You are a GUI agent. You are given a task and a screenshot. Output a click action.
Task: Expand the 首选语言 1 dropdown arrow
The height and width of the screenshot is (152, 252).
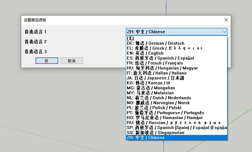(224, 32)
